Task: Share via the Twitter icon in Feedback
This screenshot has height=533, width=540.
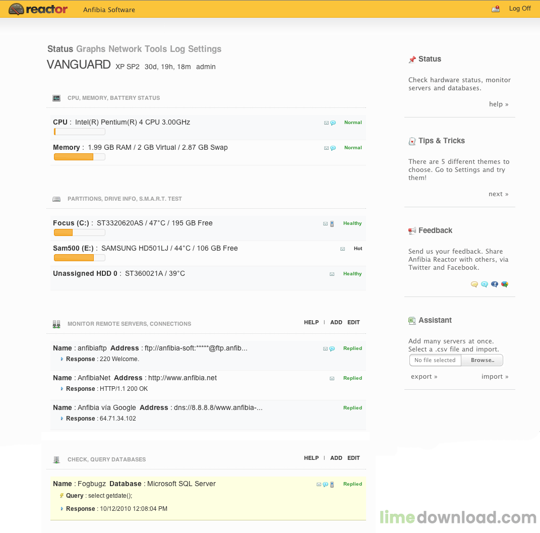Action: [485, 284]
